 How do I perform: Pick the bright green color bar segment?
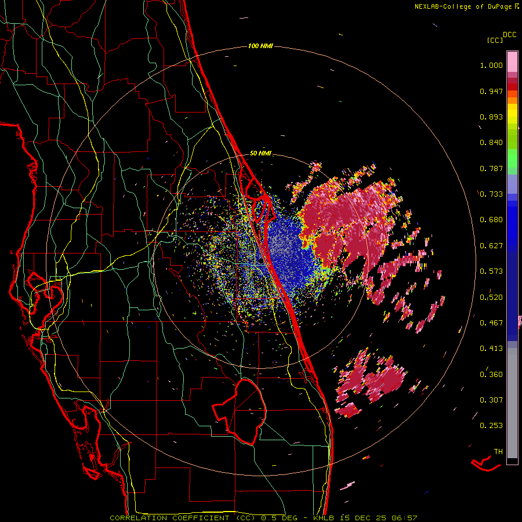[512, 158]
